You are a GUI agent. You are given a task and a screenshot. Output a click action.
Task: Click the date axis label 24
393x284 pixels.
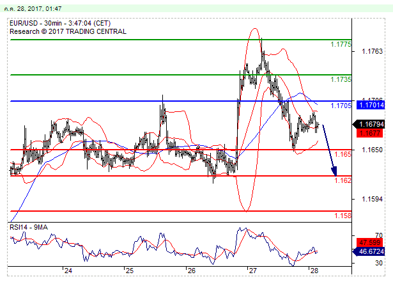click(x=68, y=271)
